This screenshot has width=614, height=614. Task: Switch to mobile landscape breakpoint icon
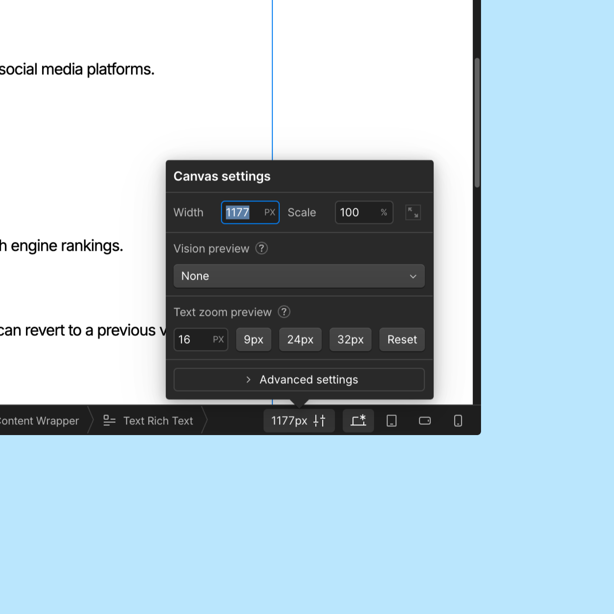(x=425, y=421)
